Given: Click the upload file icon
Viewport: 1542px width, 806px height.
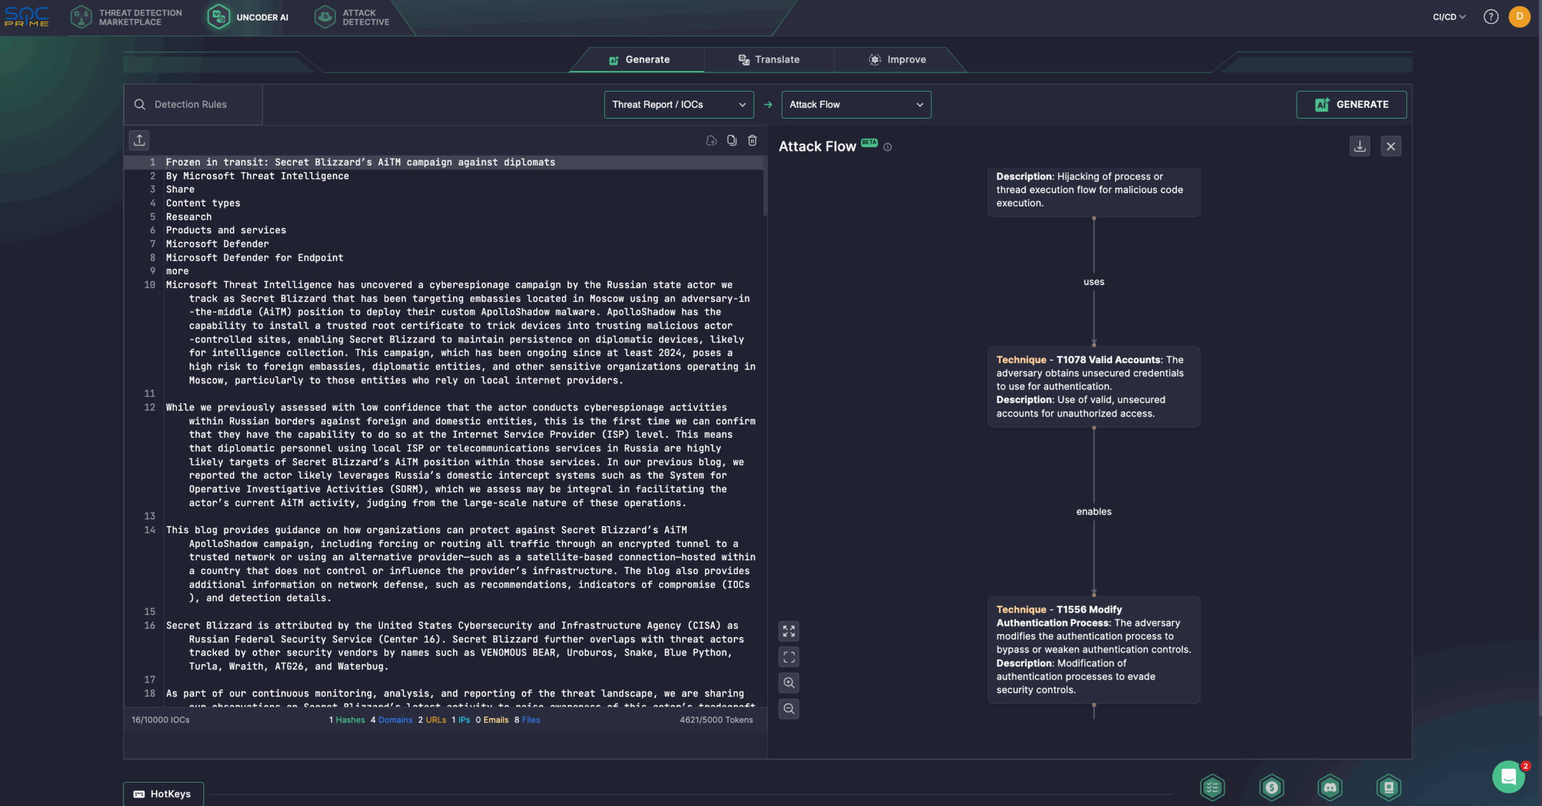Looking at the screenshot, I should 139,140.
